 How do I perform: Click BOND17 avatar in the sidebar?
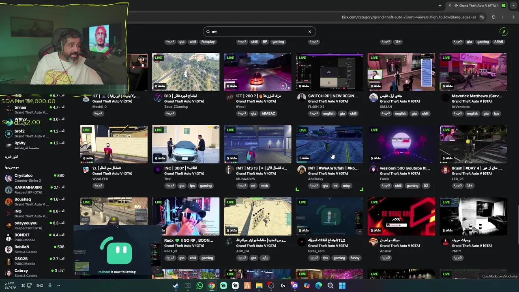point(8,237)
